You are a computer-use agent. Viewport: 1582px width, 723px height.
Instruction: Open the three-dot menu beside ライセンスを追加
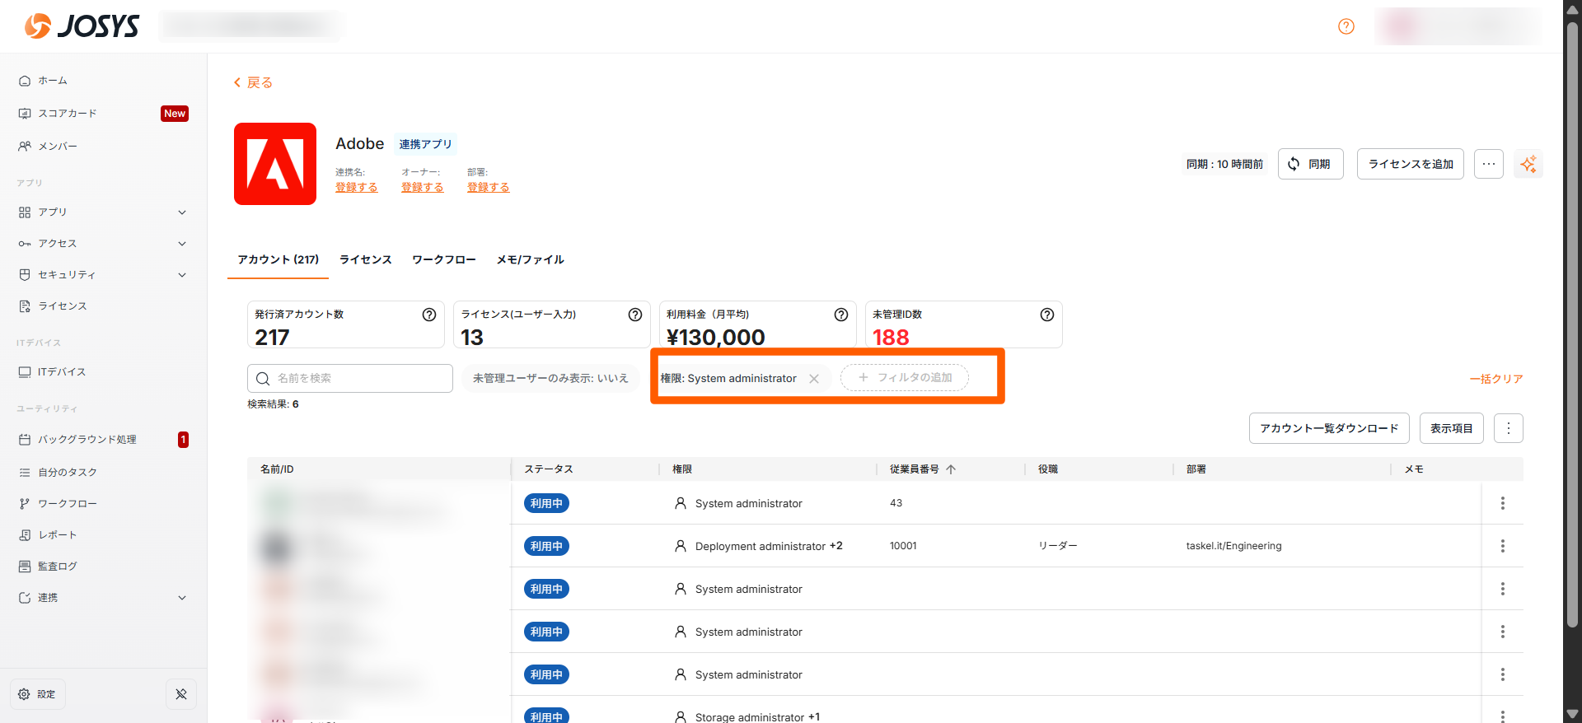point(1488,164)
